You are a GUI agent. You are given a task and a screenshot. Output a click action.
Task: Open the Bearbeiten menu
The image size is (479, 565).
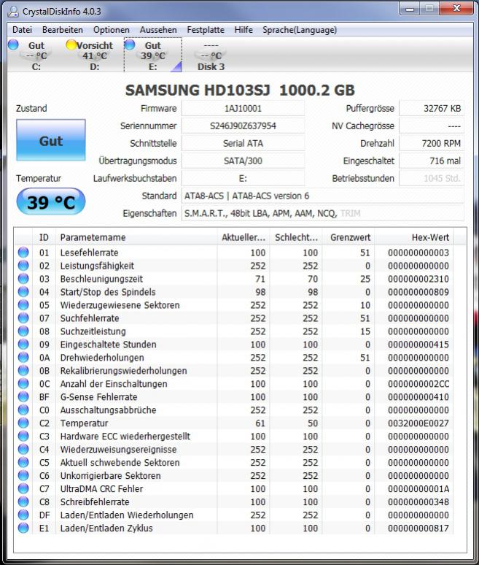point(62,30)
